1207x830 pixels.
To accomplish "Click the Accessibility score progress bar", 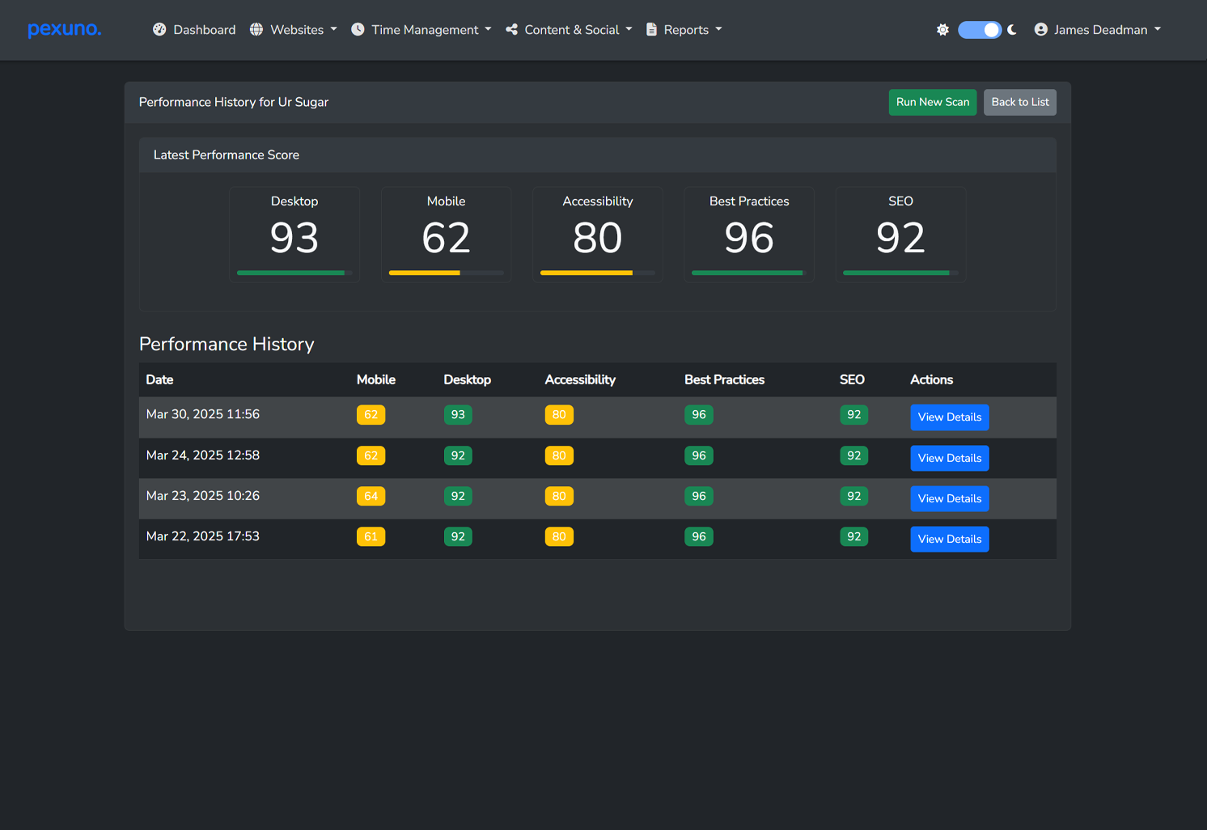I will 598,273.
